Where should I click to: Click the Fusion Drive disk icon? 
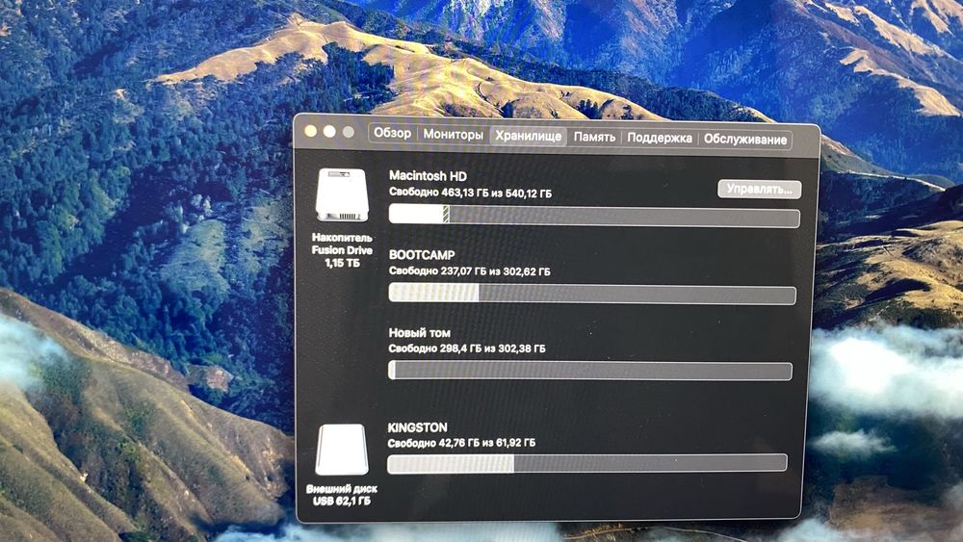click(x=342, y=194)
